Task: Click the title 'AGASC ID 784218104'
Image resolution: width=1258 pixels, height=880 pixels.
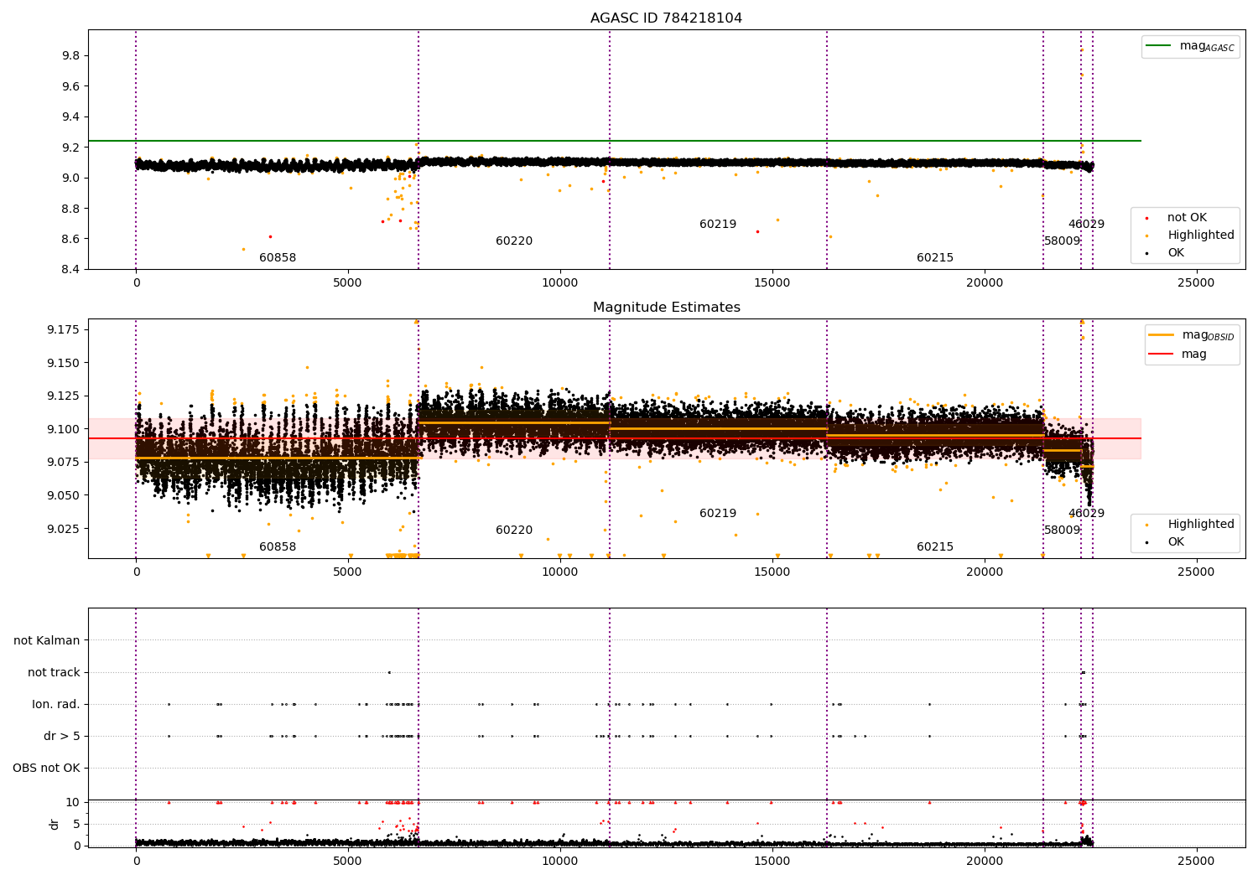Action: pos(666,18)
